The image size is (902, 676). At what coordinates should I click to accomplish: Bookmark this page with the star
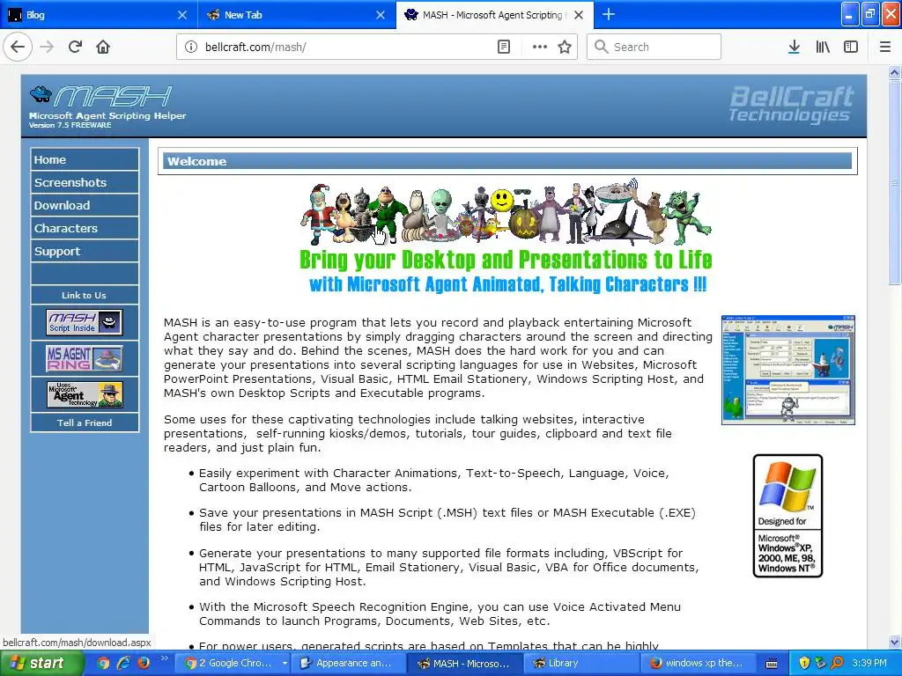coord(565,48)
